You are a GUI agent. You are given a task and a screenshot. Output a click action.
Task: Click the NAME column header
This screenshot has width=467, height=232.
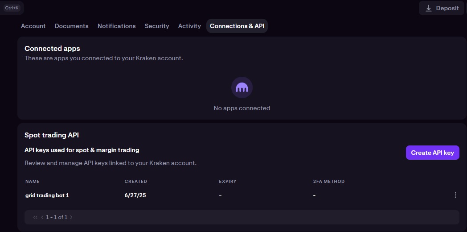pos(33,181)
